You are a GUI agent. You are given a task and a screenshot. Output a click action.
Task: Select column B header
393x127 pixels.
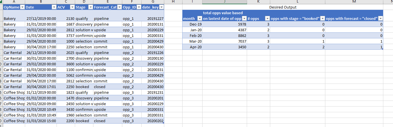[x=41, y=2]
